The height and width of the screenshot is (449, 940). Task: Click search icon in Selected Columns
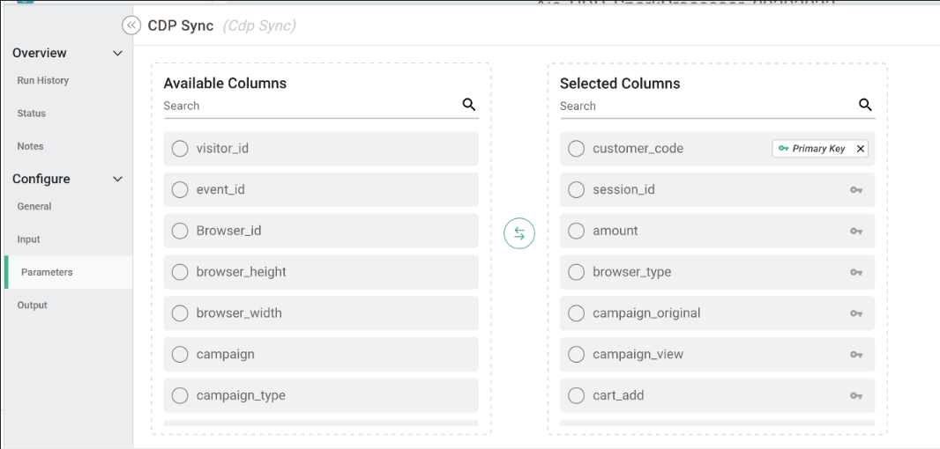[865, 105]
